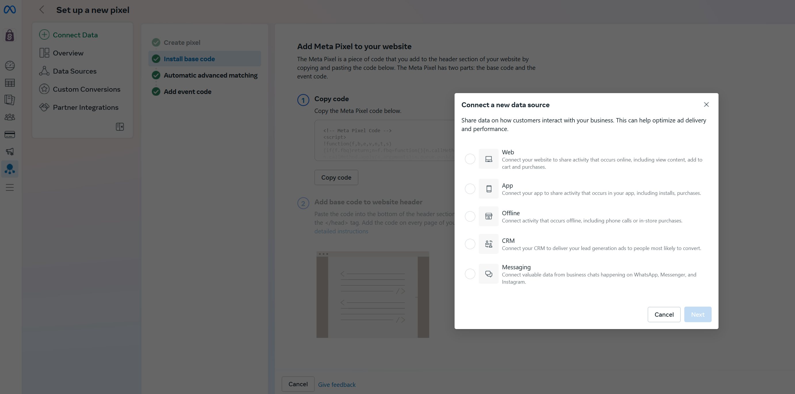Click the green plus Connect Data icon
The height and width of the screenshot is (394, 795).
coord(44,34)
